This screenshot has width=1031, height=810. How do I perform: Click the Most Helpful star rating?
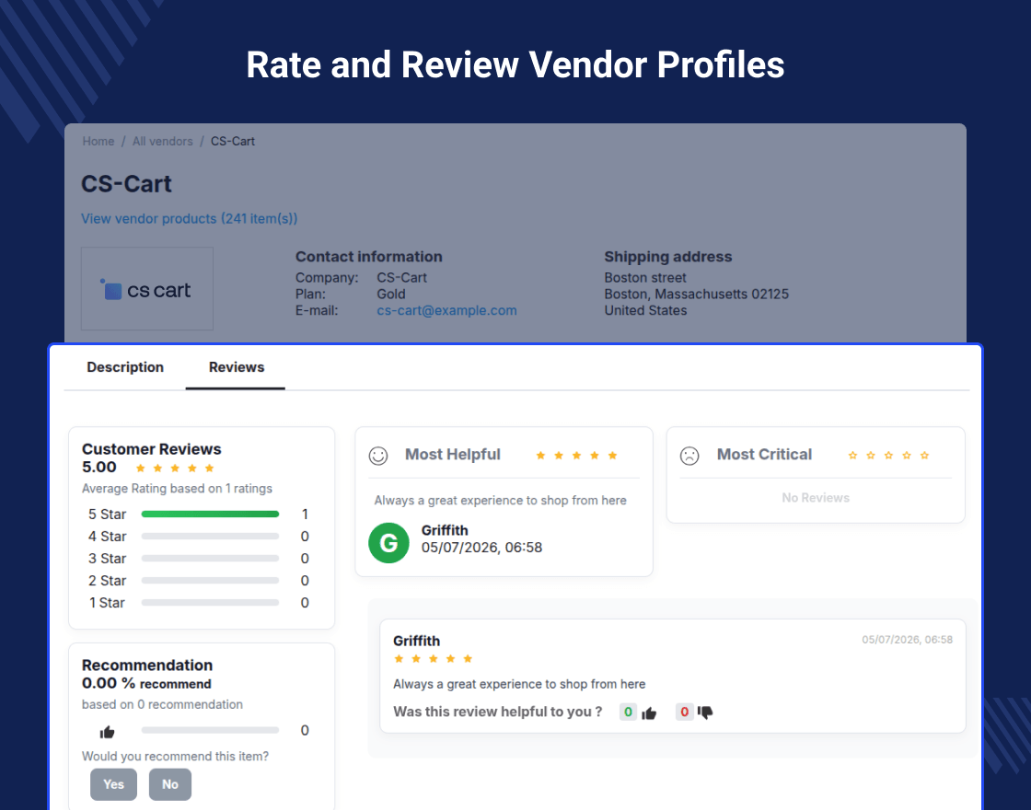click(576, 456)
